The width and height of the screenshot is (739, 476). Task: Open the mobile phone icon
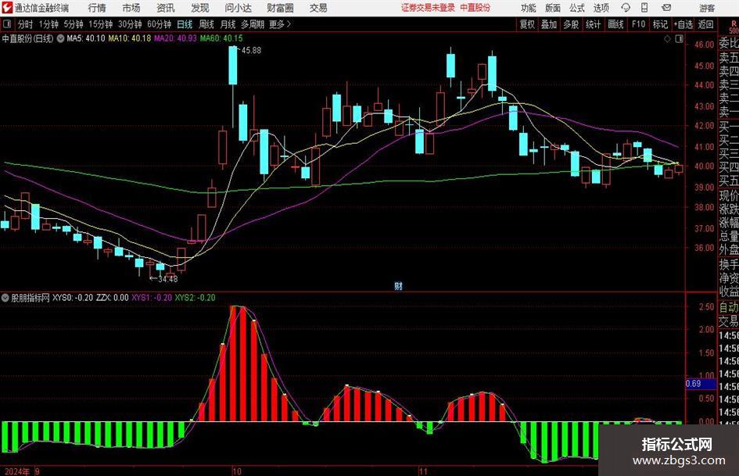point(644,8)
